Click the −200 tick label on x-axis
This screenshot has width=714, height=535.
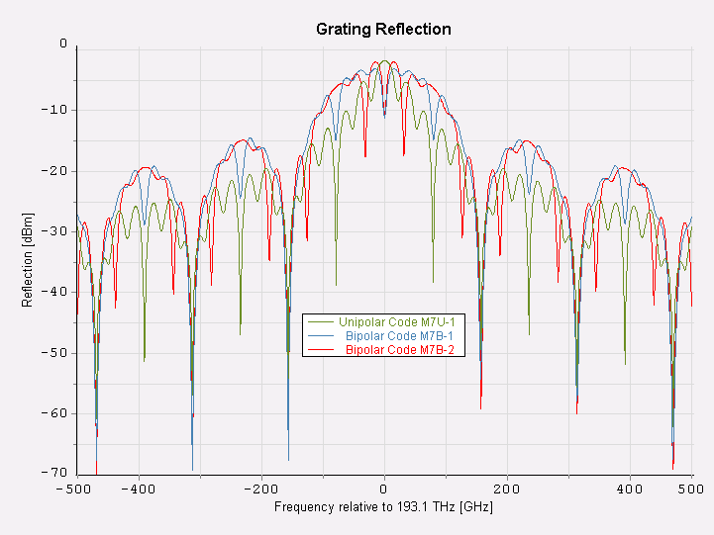point(260,489)
